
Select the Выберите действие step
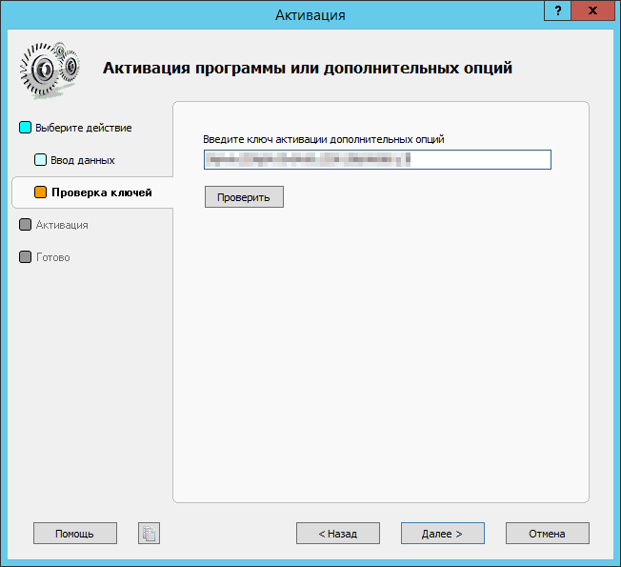(x=84, y=128)
